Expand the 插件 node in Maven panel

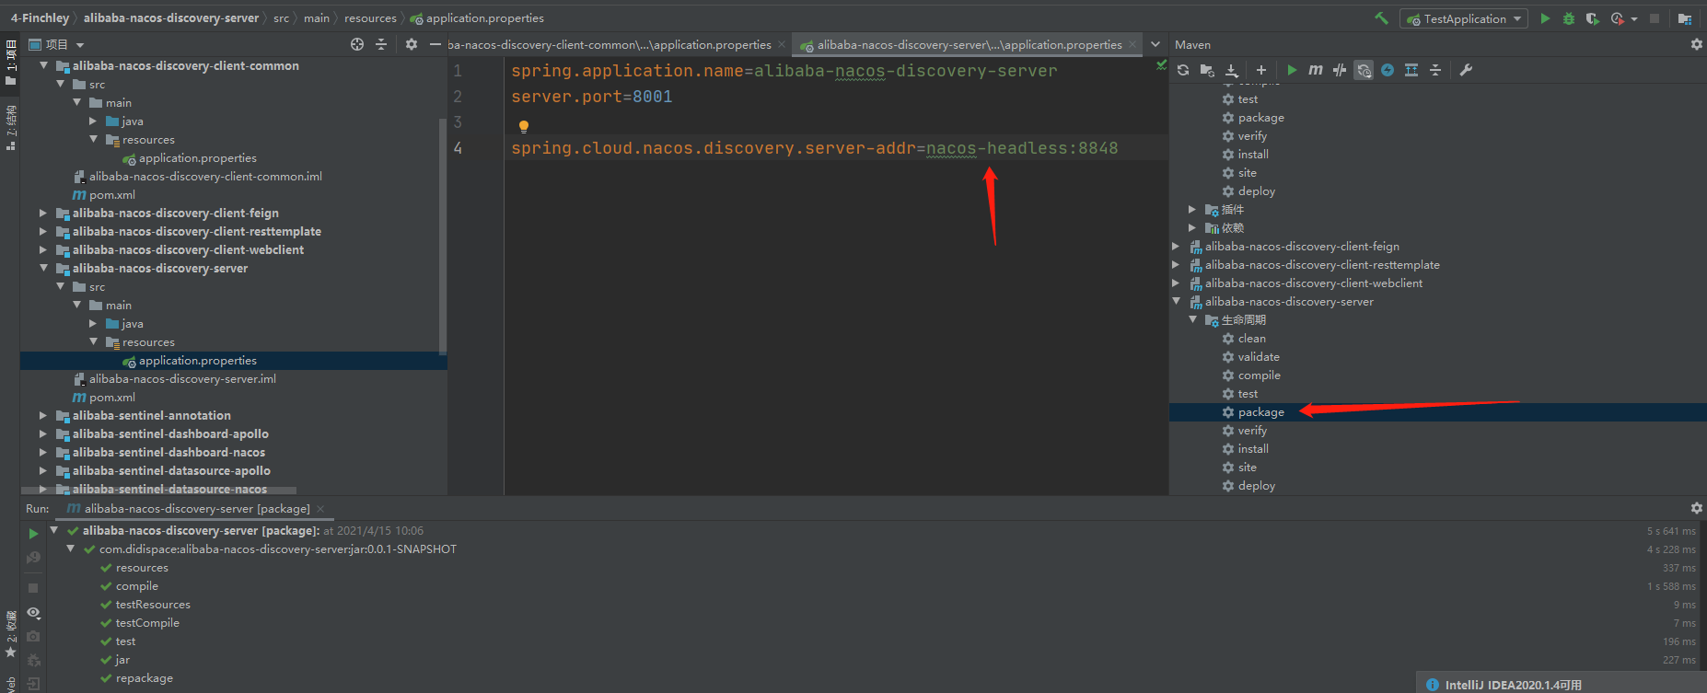pos(1193,209)
